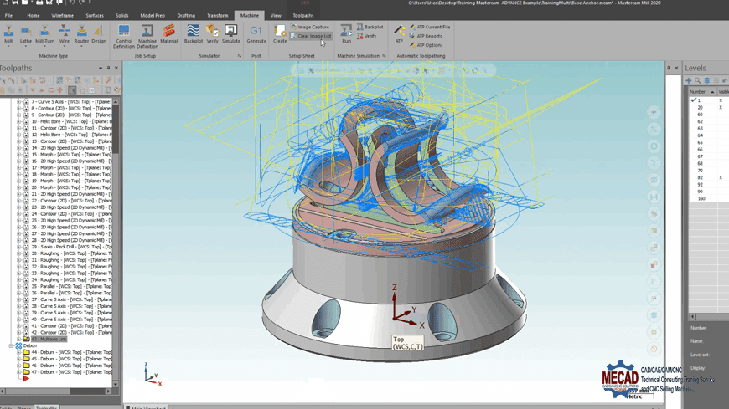Switch to the View ribbon tab

pos(276,15)
